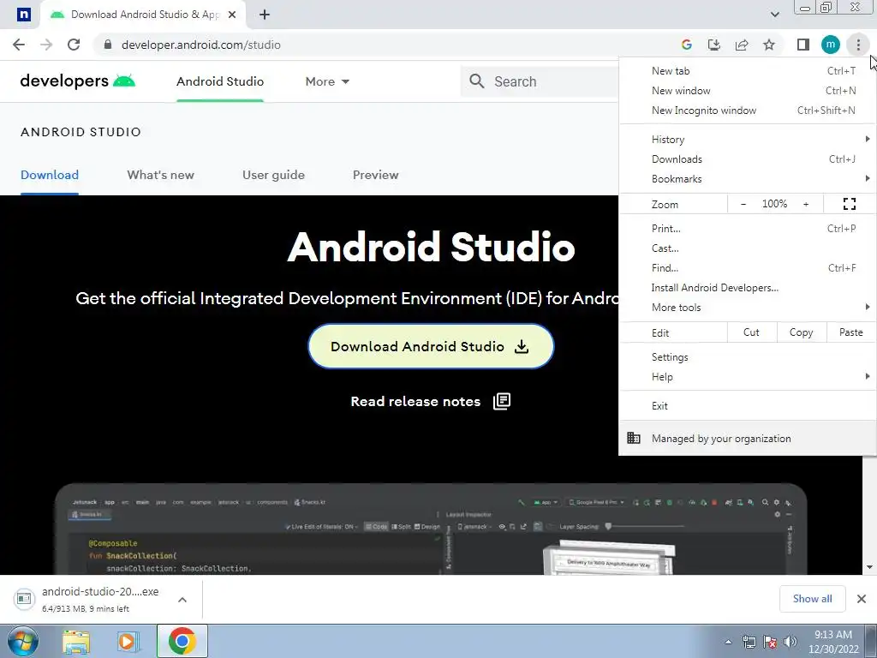Select Exit from Chrome menu
The height and width of the screenshot is (658, 877).
(748, 405)
